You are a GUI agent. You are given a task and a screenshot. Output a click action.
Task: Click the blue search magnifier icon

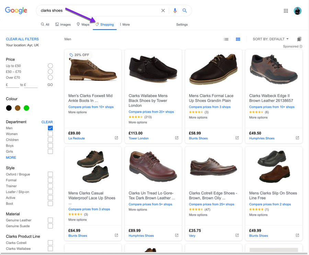coord(185,11)
